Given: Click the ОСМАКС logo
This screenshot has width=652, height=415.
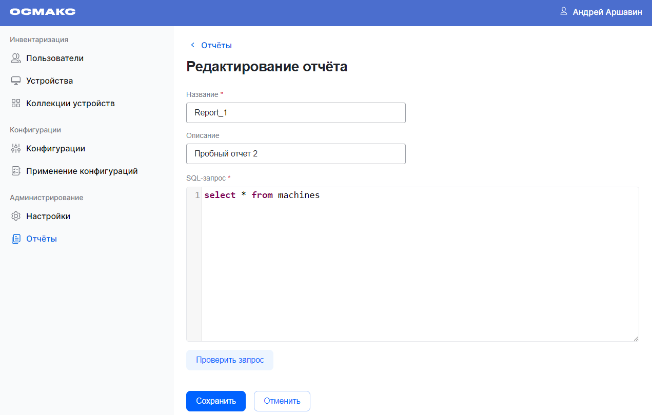Looking at the screenshot, I should pyautogui.click(x=43, y=12).
